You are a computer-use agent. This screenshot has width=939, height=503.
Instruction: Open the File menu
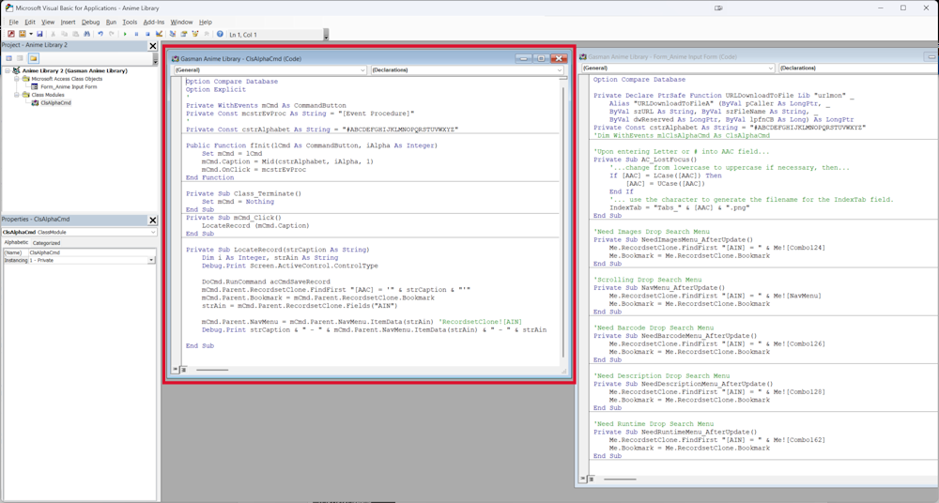pyautogui.click(x=13, y=23)
